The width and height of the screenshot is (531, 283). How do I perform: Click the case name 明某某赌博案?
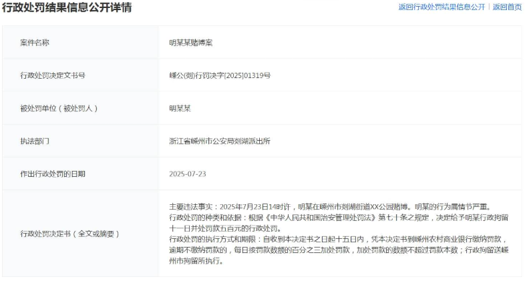(x=191, y=43)
